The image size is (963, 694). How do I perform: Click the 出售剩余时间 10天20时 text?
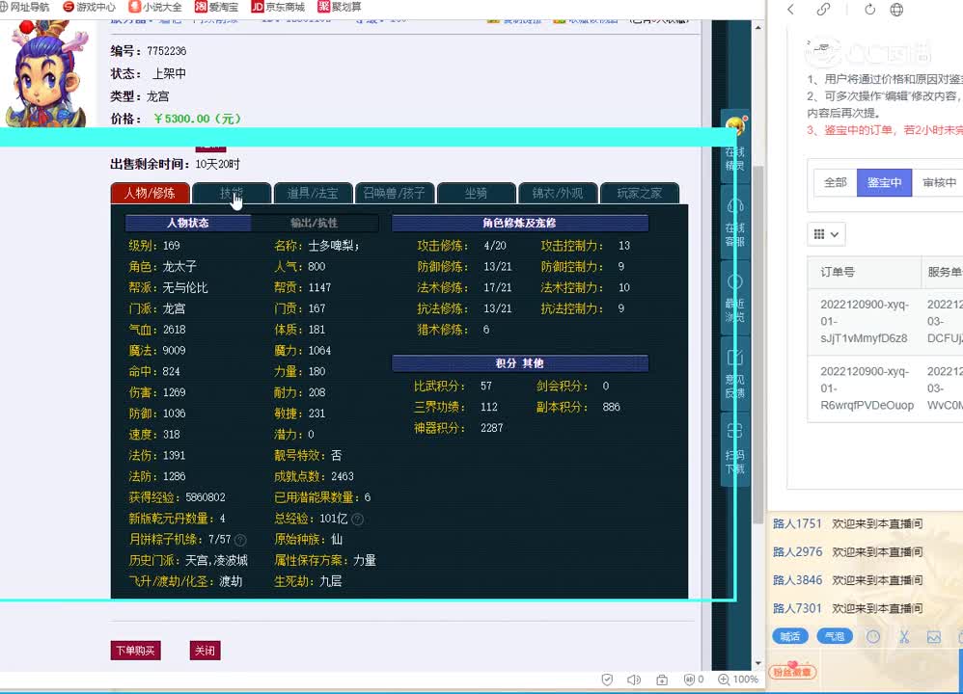point(175,164)
